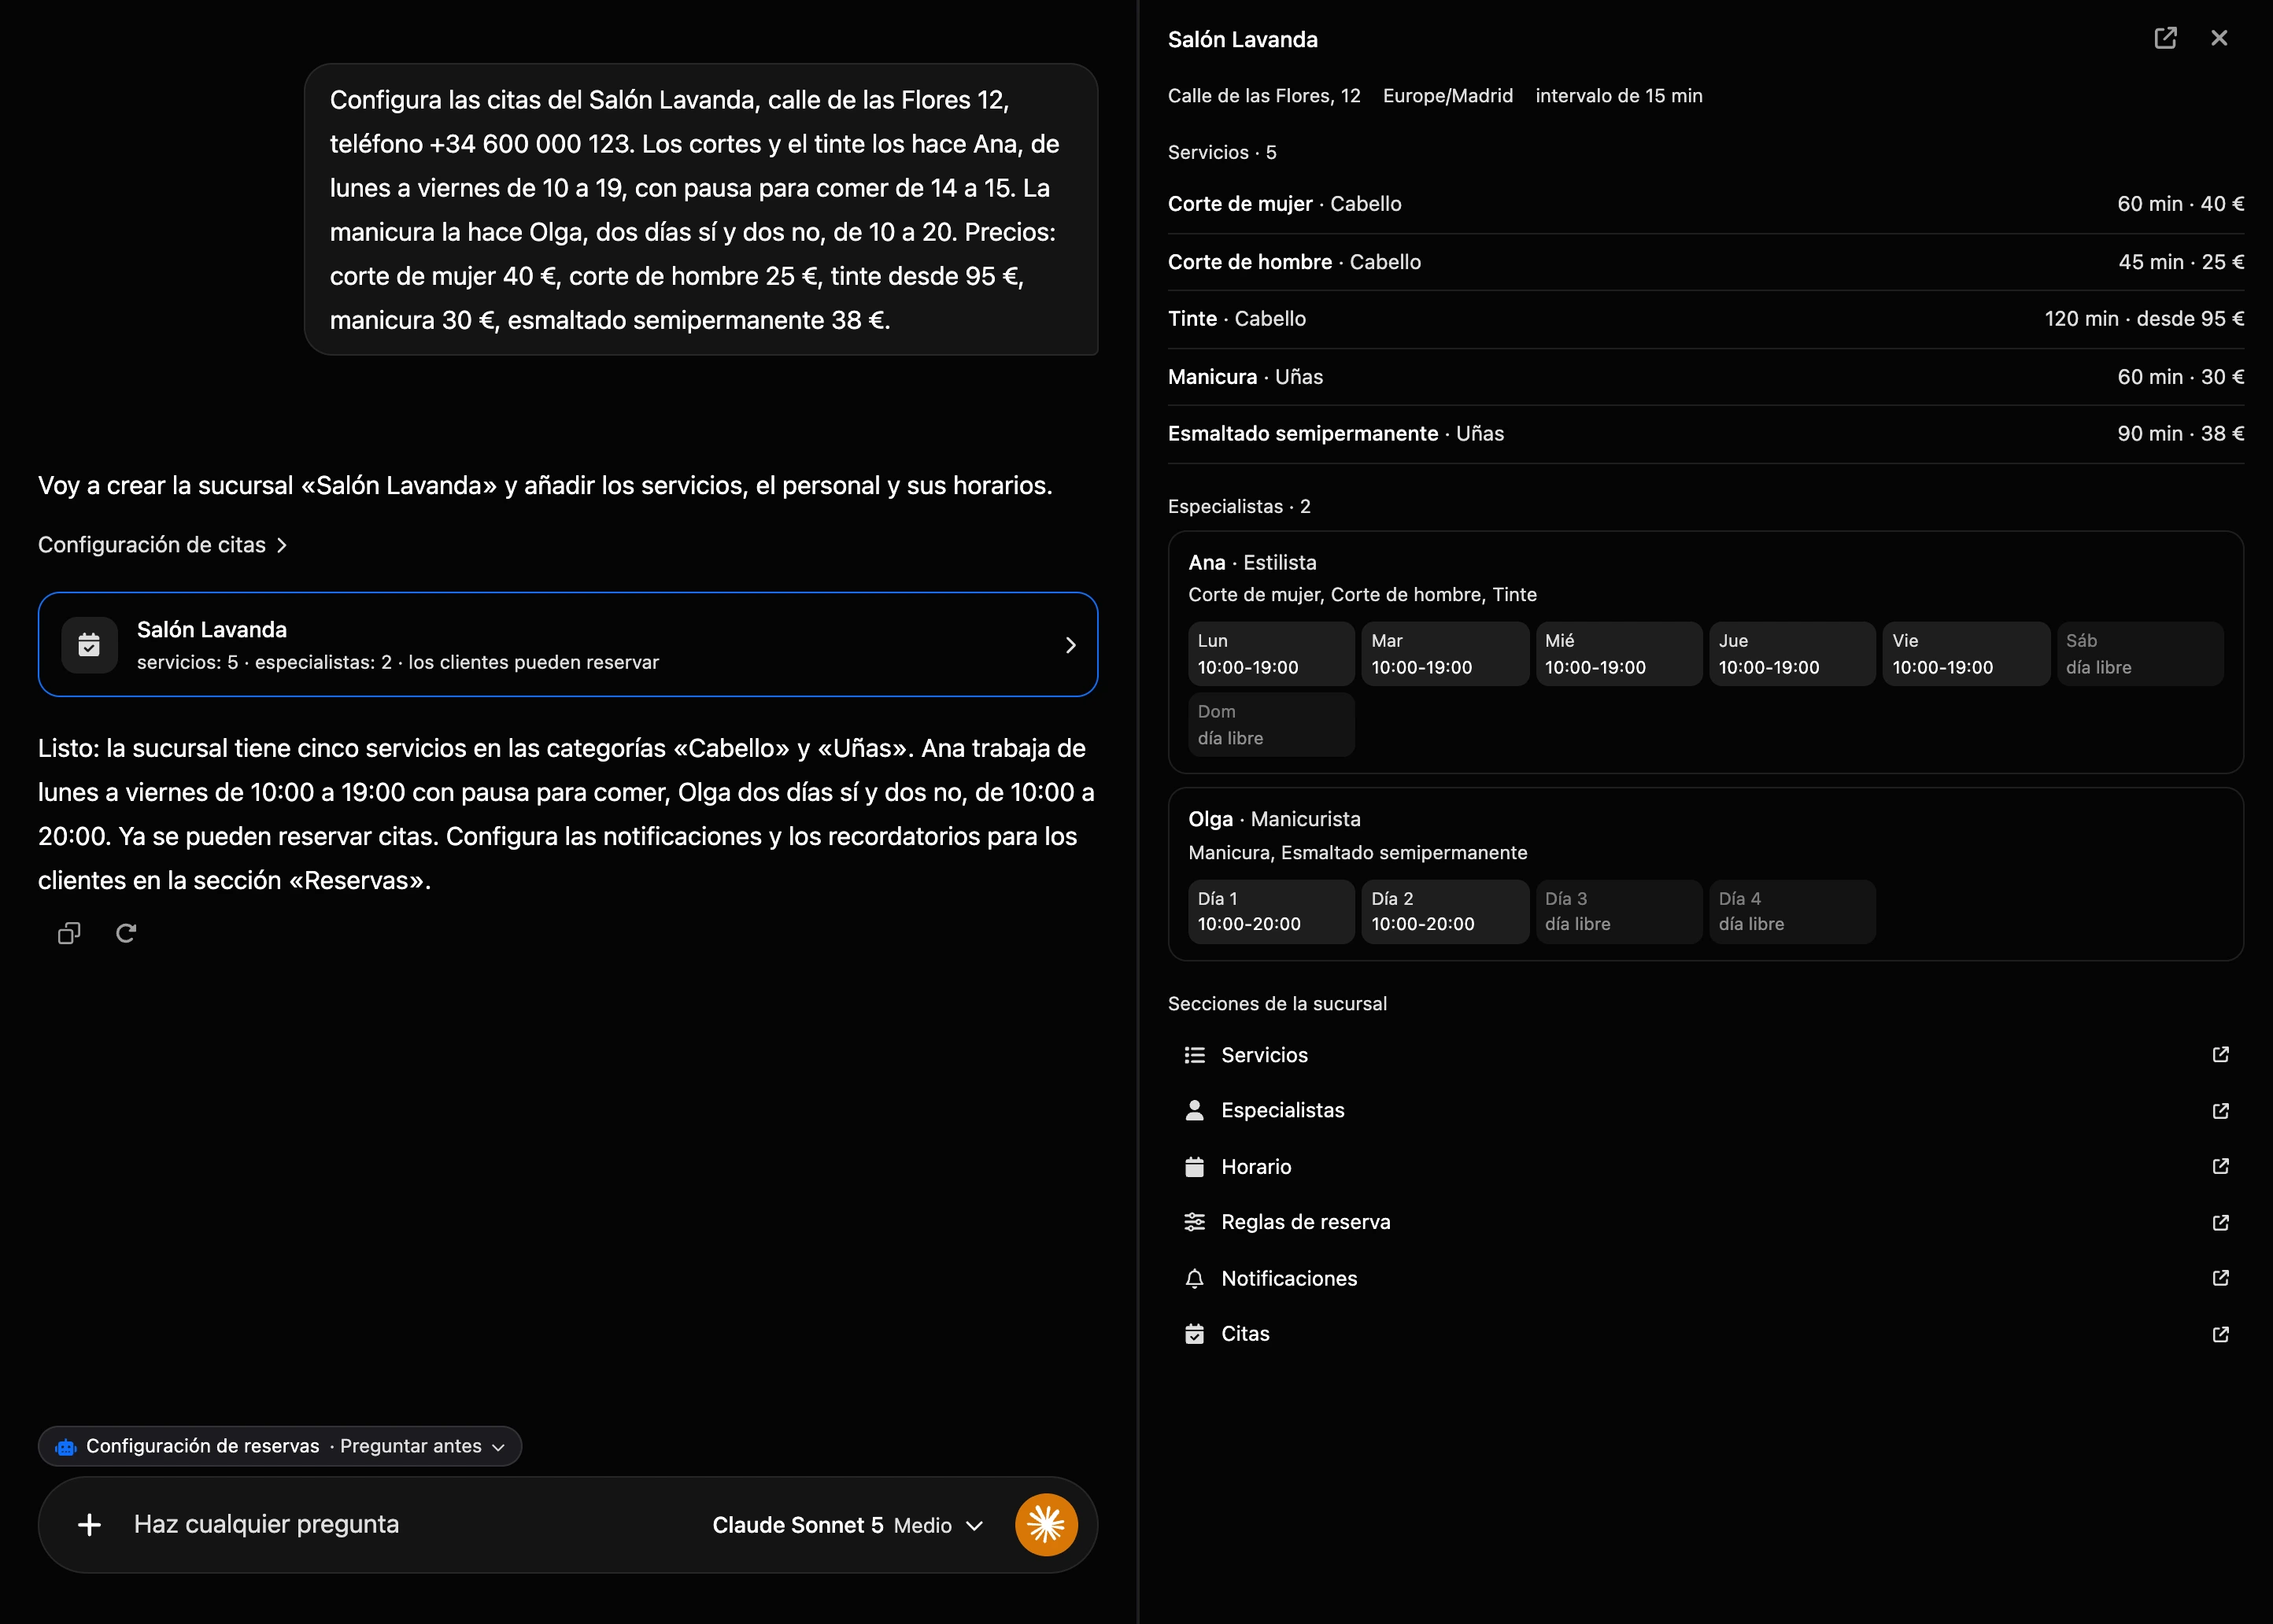The image size is (2273, 1624).
Task: Open Reglas de reserva external link icon
Action: point(2220,1222)
